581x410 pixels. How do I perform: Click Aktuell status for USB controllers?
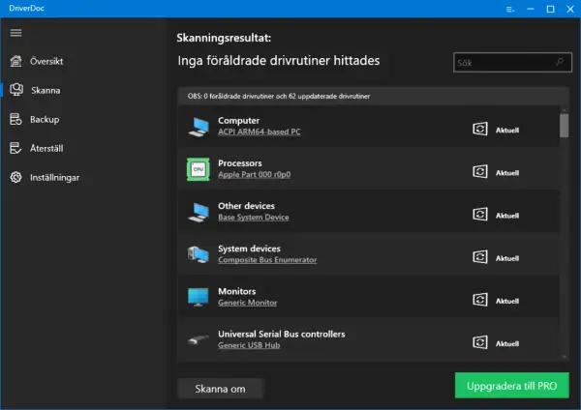click(507, 344)
